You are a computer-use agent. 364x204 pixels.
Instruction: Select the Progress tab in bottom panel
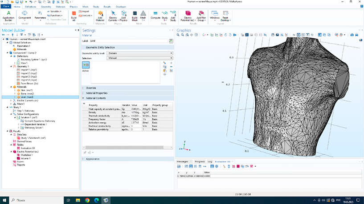click(200, 161)
